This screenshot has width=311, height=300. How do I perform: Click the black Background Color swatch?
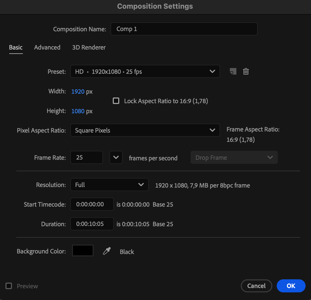tap(83, 251)
